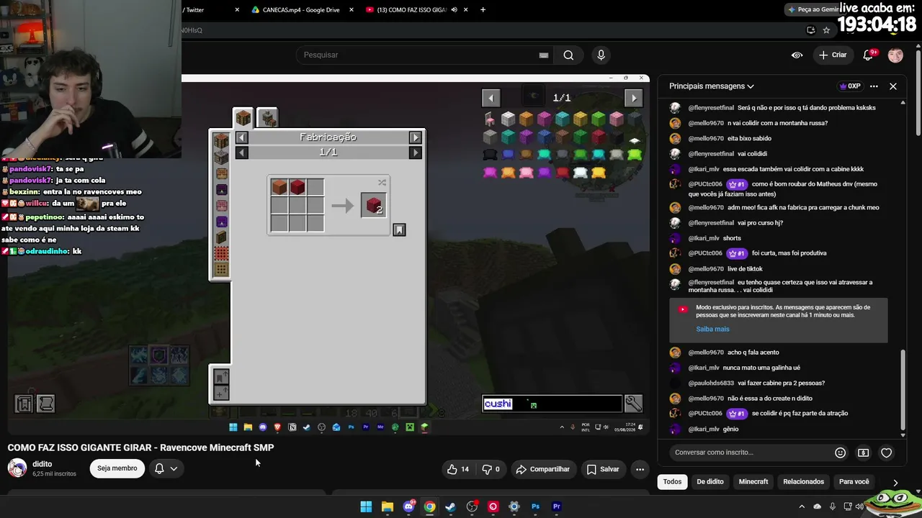Go to previous recipe category before Fabricação

tap(241, 137)
